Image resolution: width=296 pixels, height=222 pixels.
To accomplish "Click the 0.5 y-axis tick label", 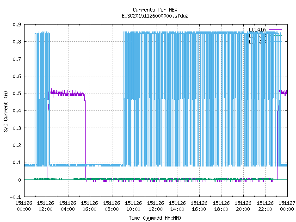I will point(17,93).
